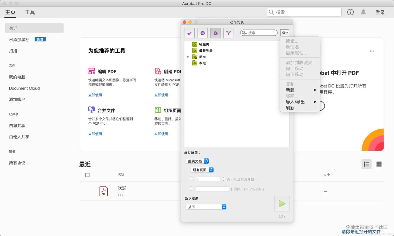
Task: Click 立即使用 under 编辑 PDF
Action: pyautogui.click(x=95, y=95)
